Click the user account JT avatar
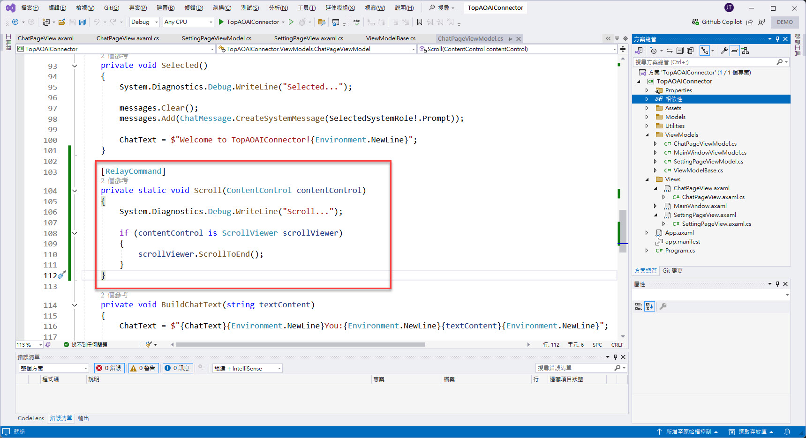The height and width of the screenshot is (438, 806). point(729,7)
